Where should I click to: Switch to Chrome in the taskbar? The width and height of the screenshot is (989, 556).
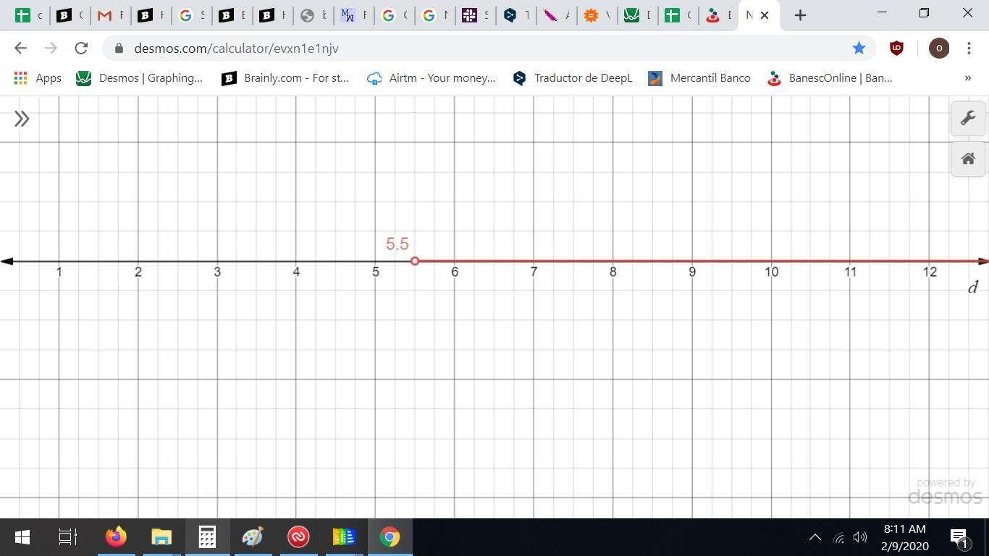390,537
